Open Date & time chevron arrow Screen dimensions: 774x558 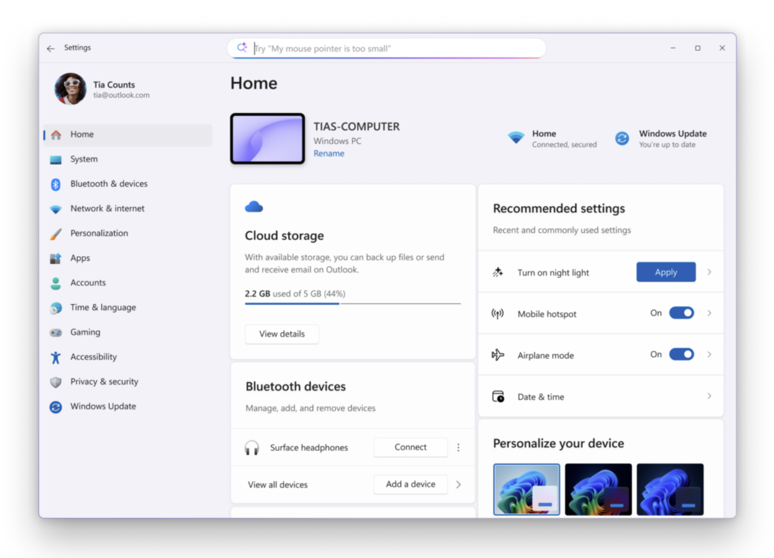coord(709,396)
